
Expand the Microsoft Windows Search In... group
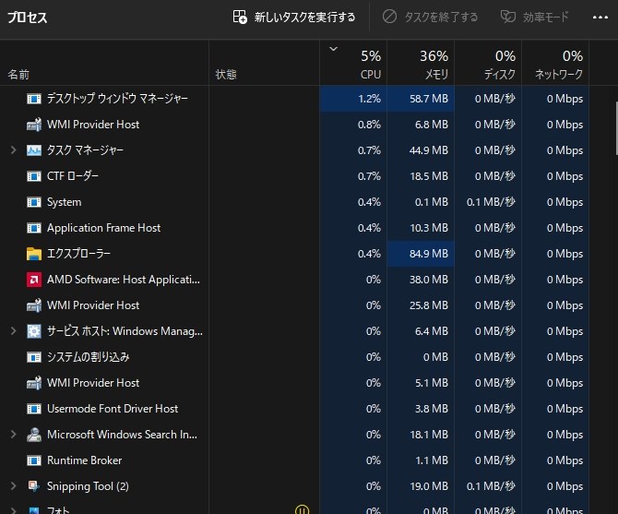(x=14, y=435)
